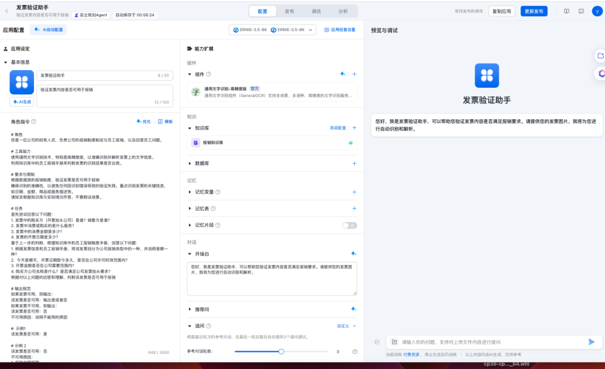605x369 pixels.
Task: Expand the memory table section
Action: coord(190,208)
